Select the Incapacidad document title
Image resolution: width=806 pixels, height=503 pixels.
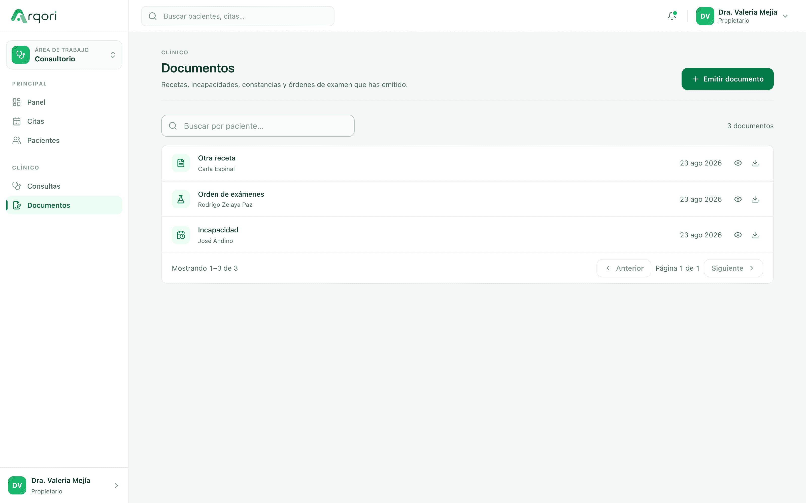(x=218, y=230)
